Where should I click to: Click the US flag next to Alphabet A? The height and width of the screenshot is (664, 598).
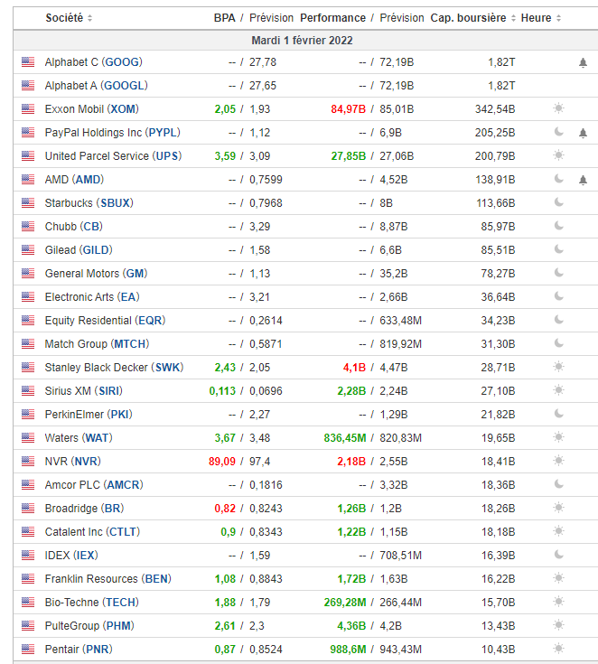coord(28,86)
